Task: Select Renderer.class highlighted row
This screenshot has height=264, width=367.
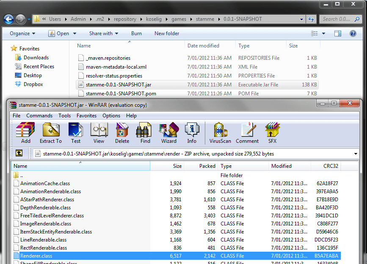Action: pos(177,256)
